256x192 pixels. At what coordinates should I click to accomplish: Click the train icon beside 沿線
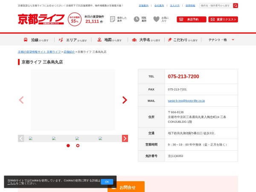(x=26, y=40)
